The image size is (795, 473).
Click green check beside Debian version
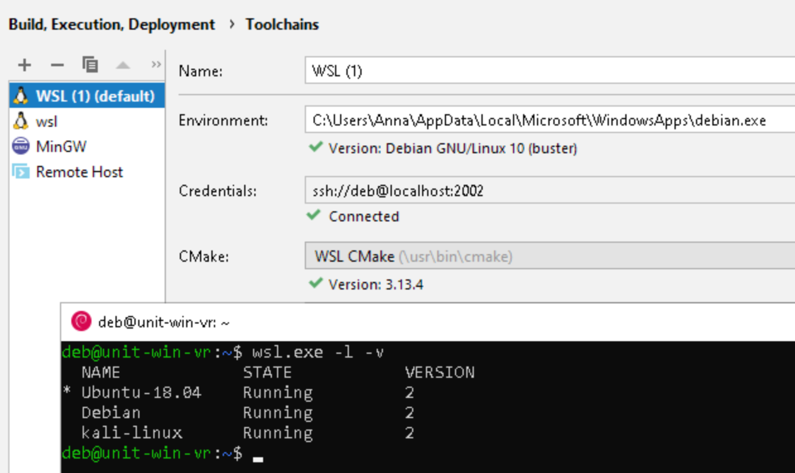pyautogui.click(x=315, y=148)
